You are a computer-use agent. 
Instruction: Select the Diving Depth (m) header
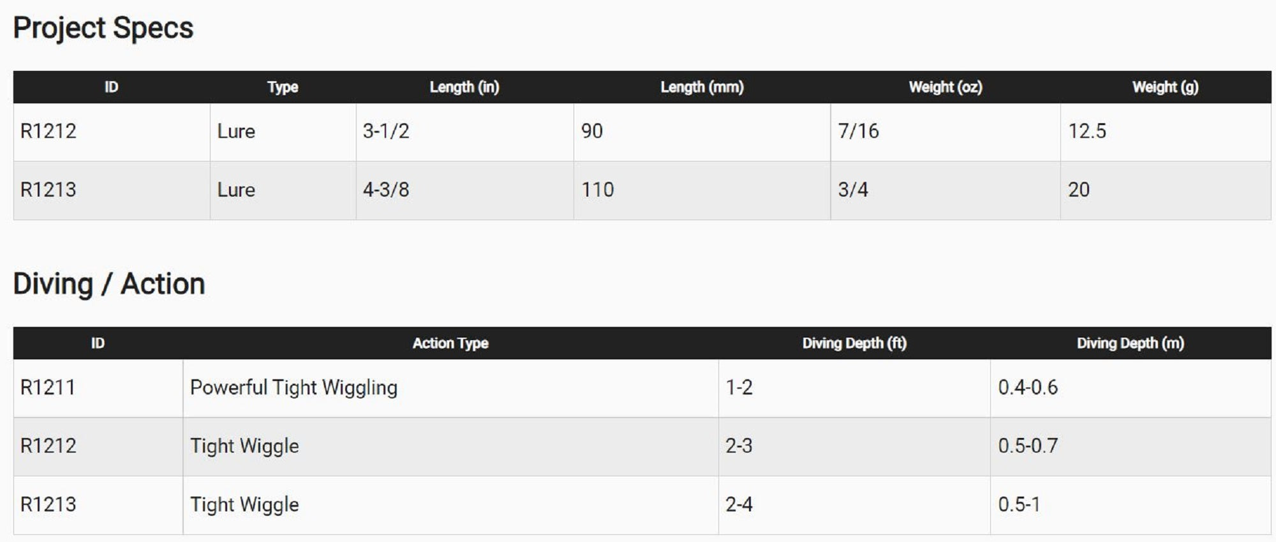coord(1130,343)
